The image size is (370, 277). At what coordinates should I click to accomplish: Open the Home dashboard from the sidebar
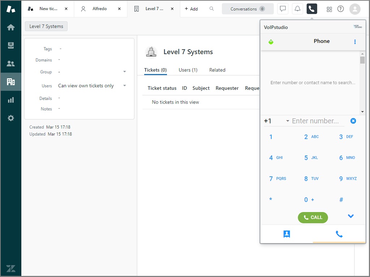[11, 27]
